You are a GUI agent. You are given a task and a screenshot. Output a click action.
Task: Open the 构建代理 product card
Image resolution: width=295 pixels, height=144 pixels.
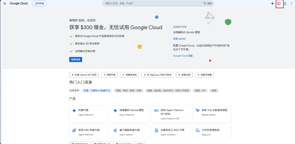click(89, 114)
